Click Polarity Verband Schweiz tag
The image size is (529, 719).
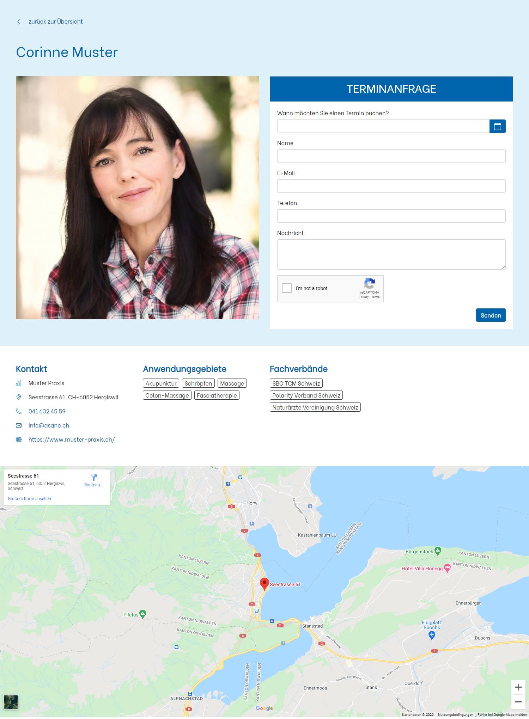[306, 395]
